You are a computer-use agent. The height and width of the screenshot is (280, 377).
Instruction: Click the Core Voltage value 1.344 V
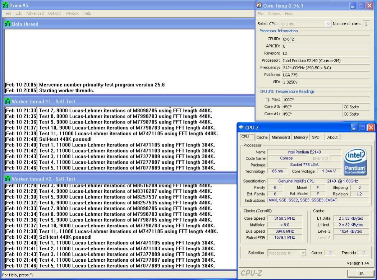coord(329,171)
